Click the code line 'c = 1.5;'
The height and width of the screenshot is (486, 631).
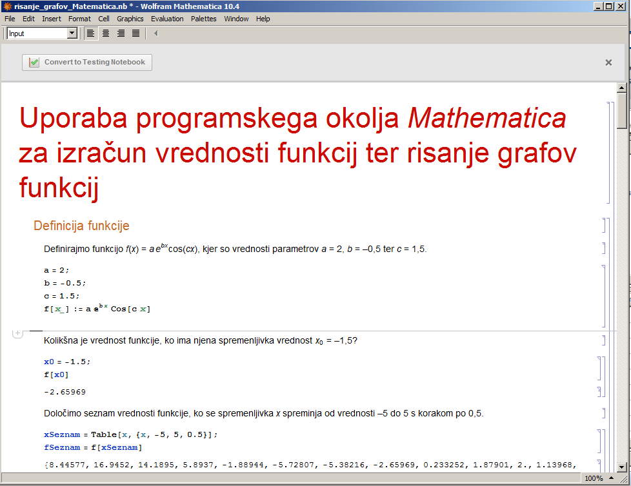coord(61,296)
